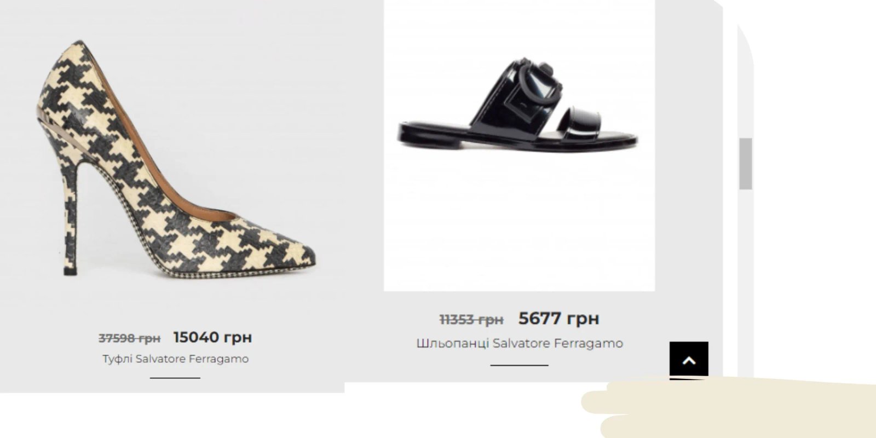Open the Туфлі Salvatore Ferragamo product link
The width and height of the screenshot is (876, 438).
[175, 359]
